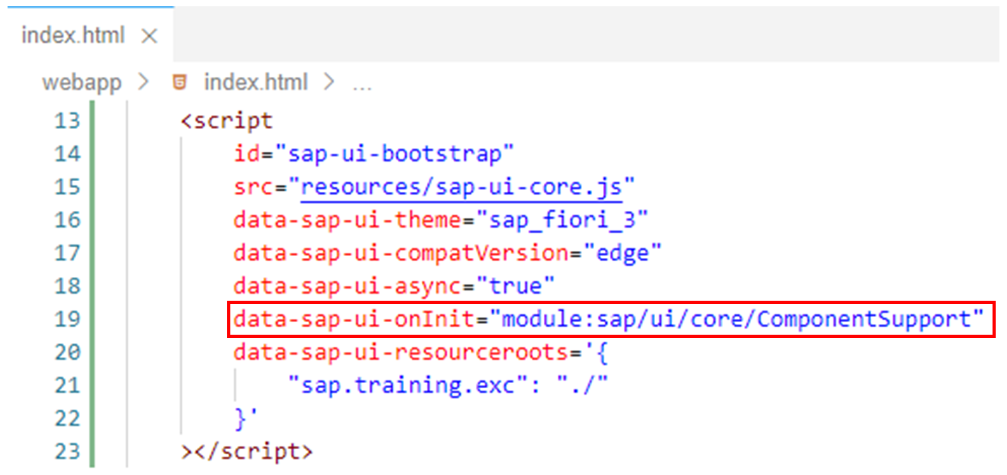Click line number 23 in gutter

67,452
